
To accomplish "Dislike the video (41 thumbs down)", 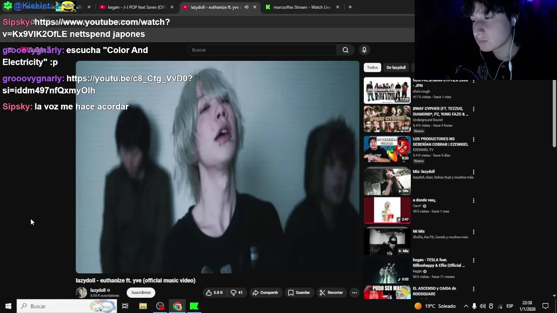I will tap(237, 293).
